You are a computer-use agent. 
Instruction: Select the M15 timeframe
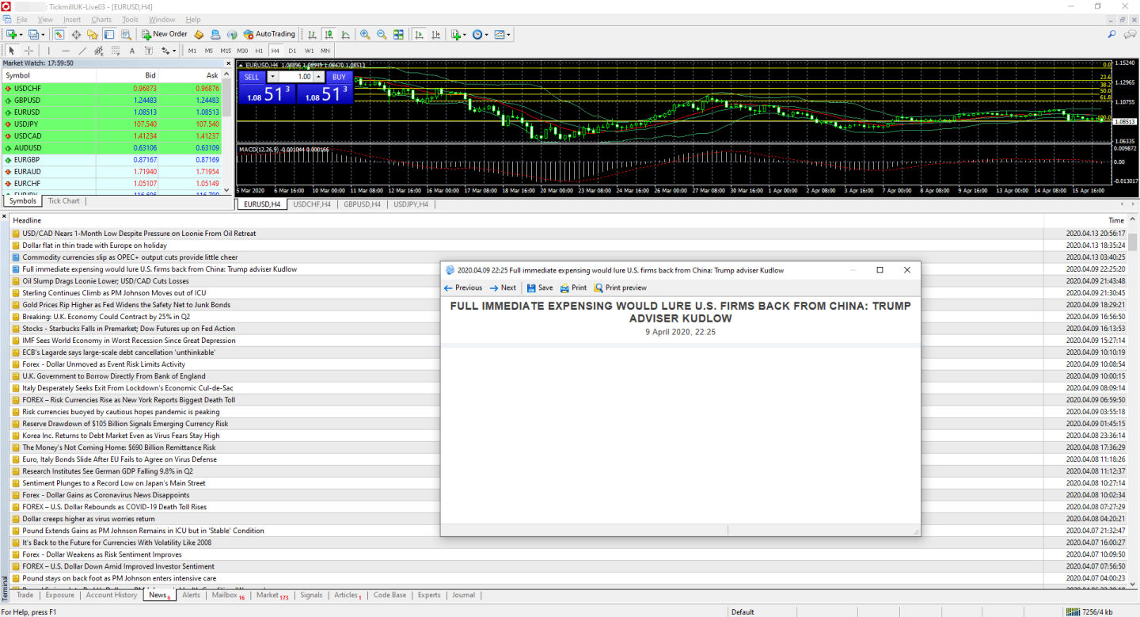[226, 51]
